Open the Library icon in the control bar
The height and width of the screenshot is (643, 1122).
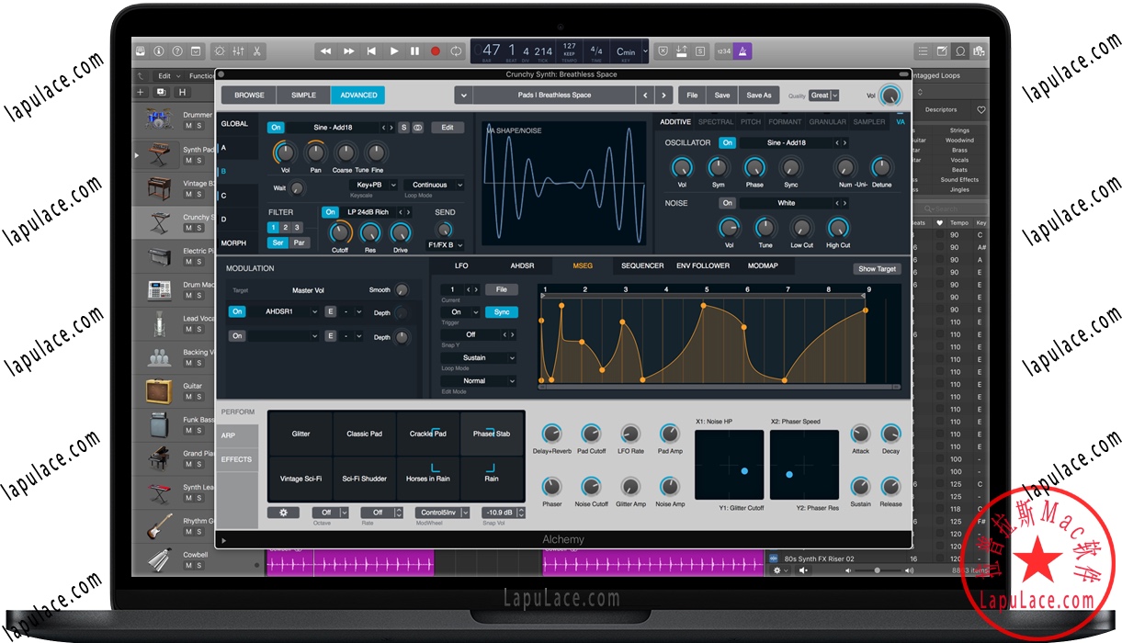pos(141,51)
